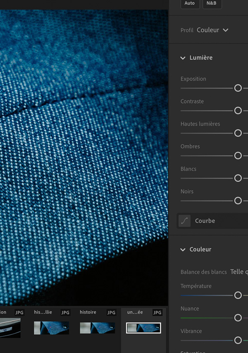Open the Courbe tone curve icon

pos(184,221)
